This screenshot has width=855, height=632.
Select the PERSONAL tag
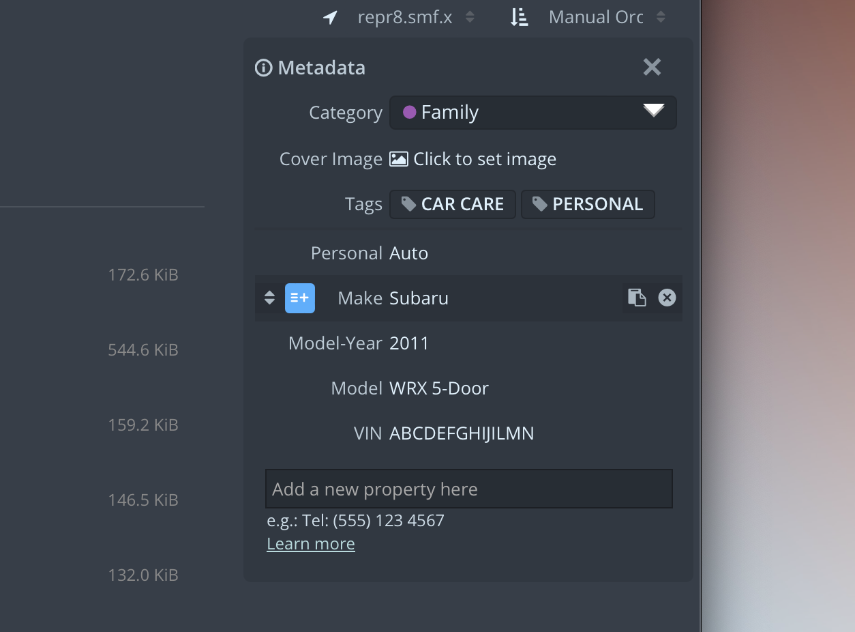click(x=588, y=204)
